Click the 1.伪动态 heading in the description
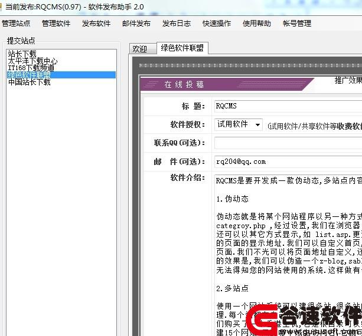 232,199
